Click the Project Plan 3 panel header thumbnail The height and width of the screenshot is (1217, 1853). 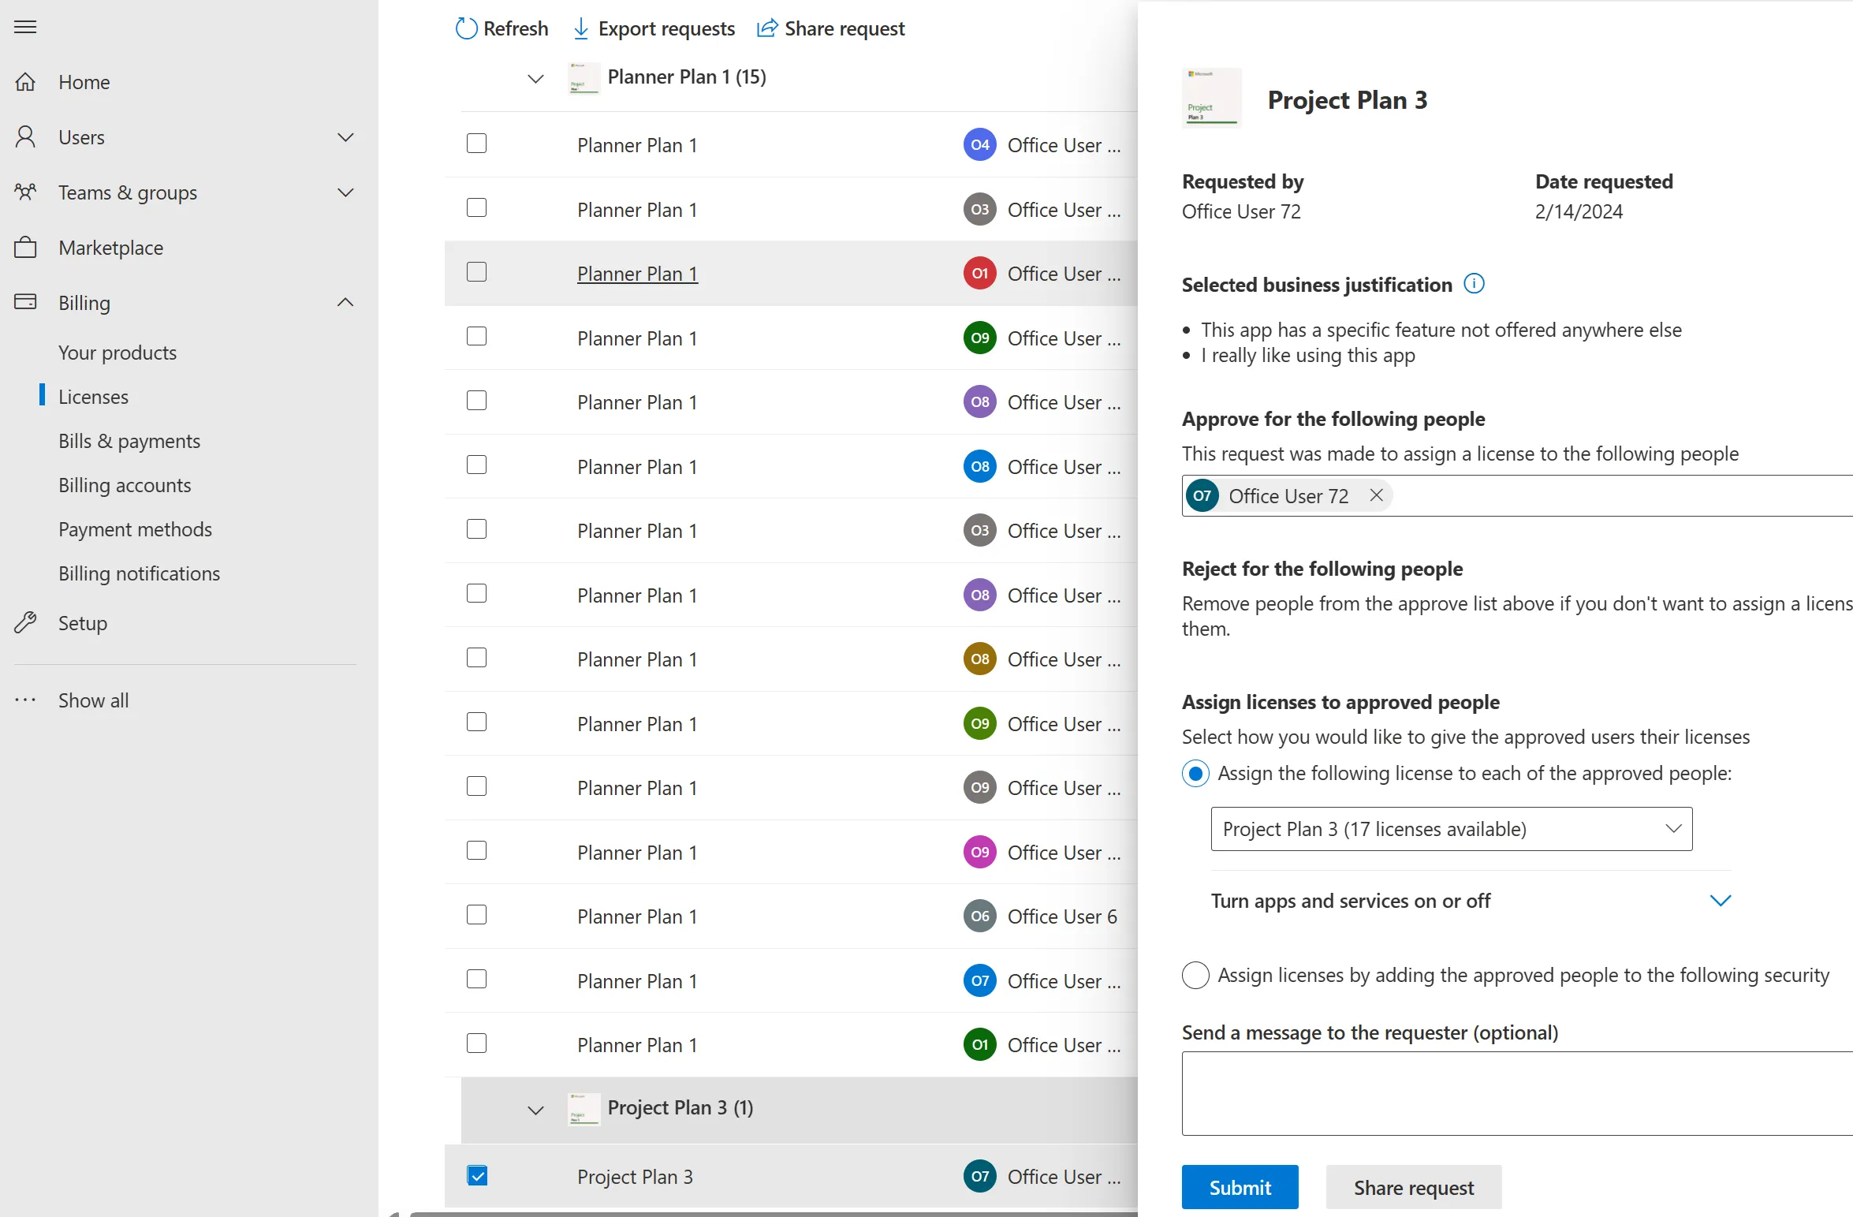[1211, 98]
